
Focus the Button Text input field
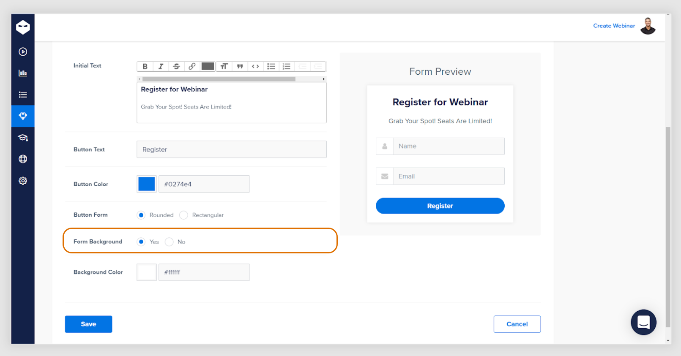(x=232, y=149)
